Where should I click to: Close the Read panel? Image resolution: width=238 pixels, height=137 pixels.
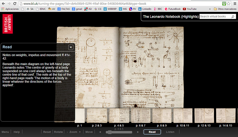pos(71,47)
